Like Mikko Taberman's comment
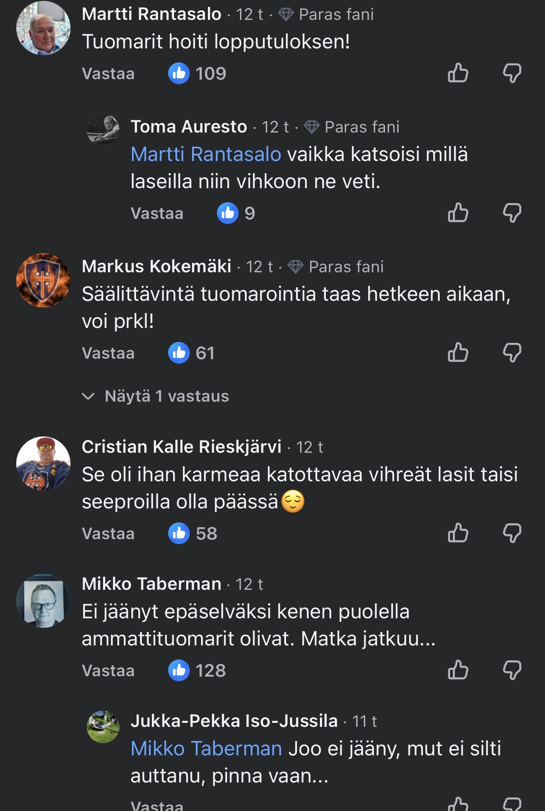Viewport: 545px width, 811px height. 458,670
